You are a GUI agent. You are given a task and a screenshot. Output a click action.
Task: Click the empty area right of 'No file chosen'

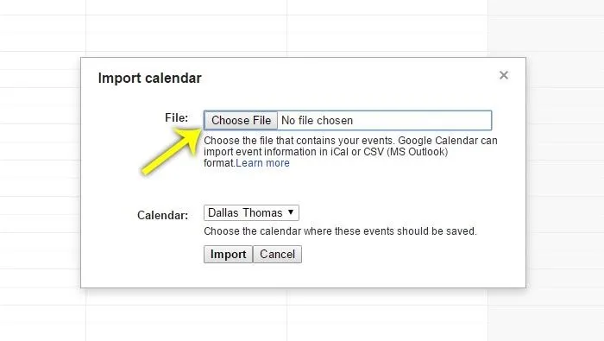coord(422,120)
